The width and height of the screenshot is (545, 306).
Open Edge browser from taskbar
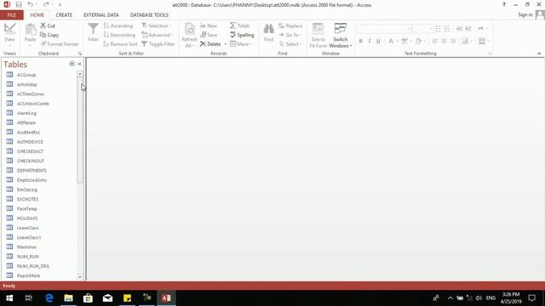(49, 298)
